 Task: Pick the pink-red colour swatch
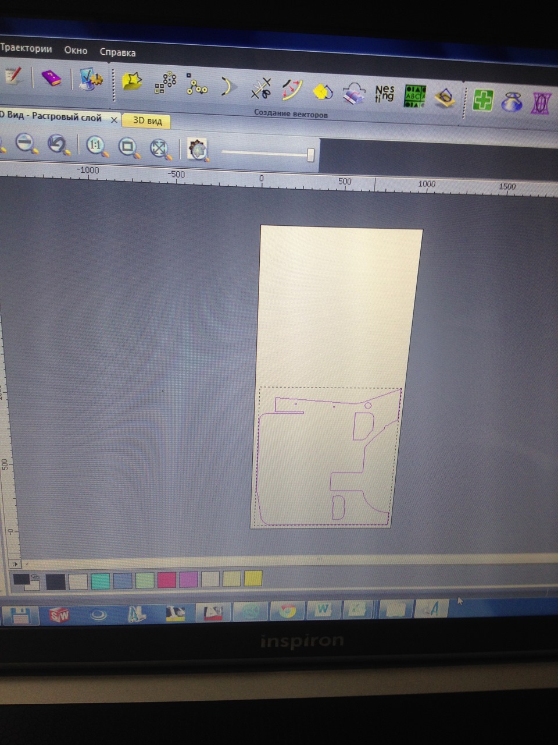[x=167, y=580]
